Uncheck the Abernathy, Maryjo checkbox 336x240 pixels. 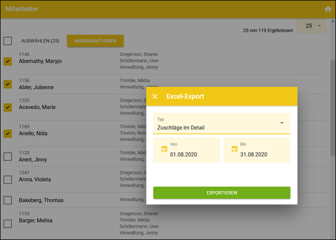(x=8, y=62)
